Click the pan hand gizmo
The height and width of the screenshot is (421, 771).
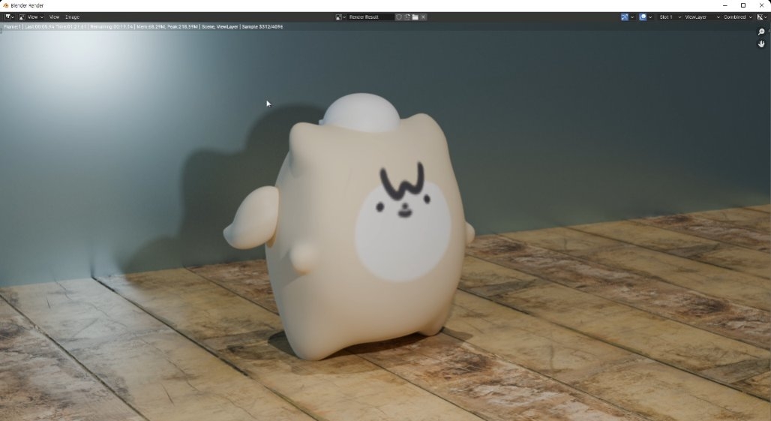coord(761,44)
